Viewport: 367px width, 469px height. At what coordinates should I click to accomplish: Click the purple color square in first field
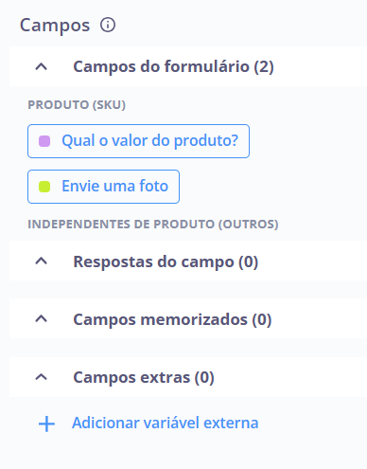[x=44, y=141]
